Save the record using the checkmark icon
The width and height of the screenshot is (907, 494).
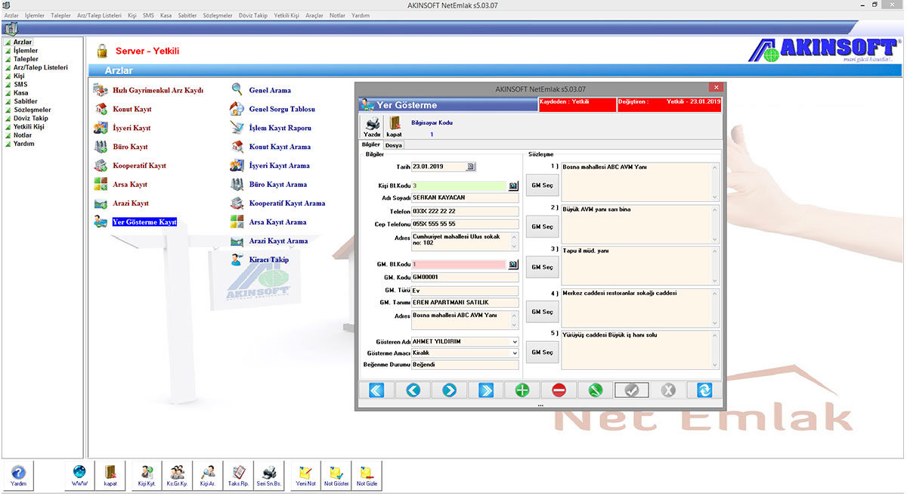631,390
